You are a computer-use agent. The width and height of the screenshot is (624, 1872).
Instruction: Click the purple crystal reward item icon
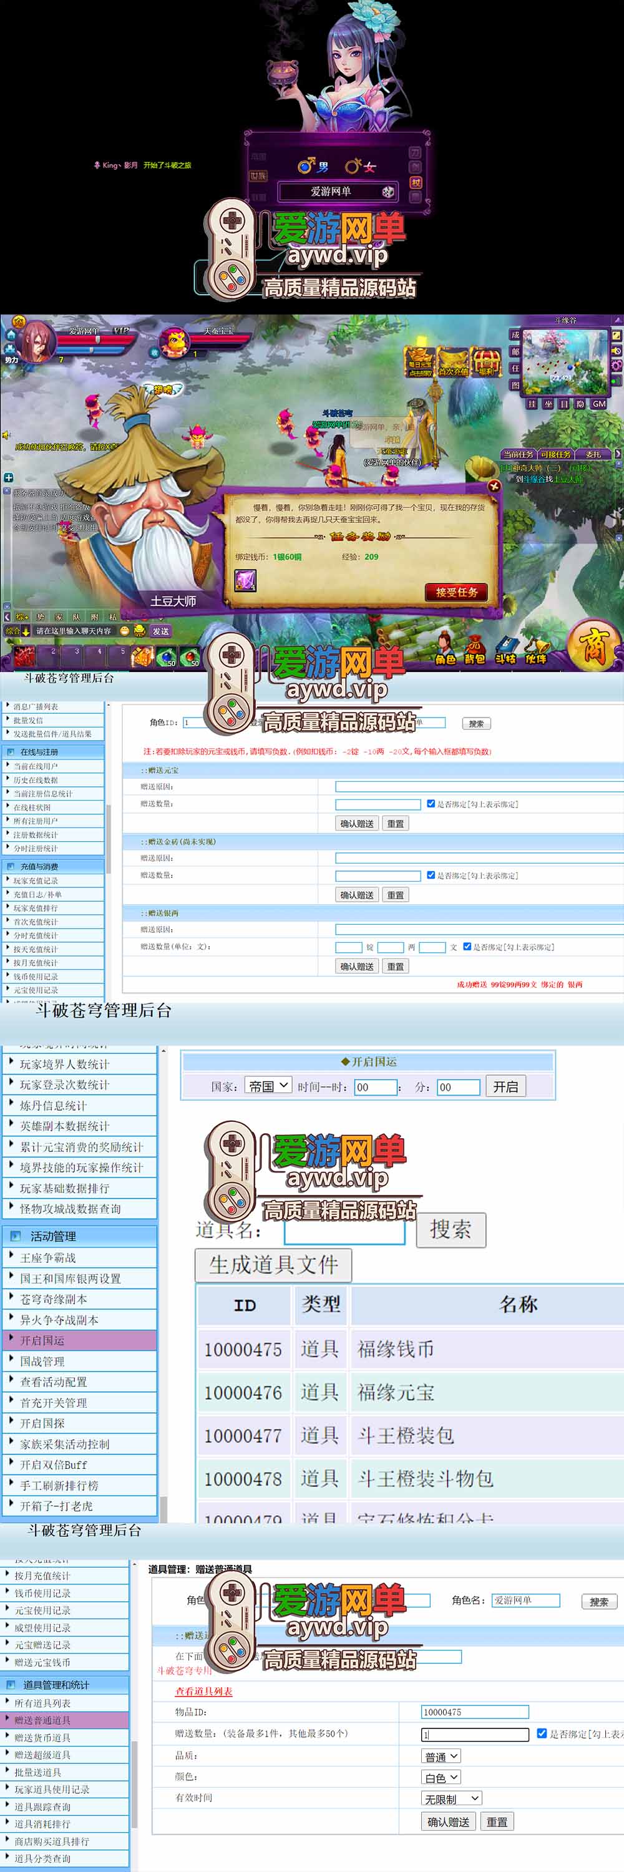point(245,581)
